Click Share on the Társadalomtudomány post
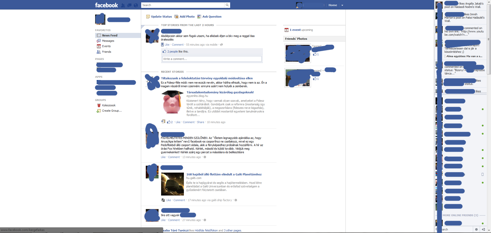491x233 pixels. 200,122
